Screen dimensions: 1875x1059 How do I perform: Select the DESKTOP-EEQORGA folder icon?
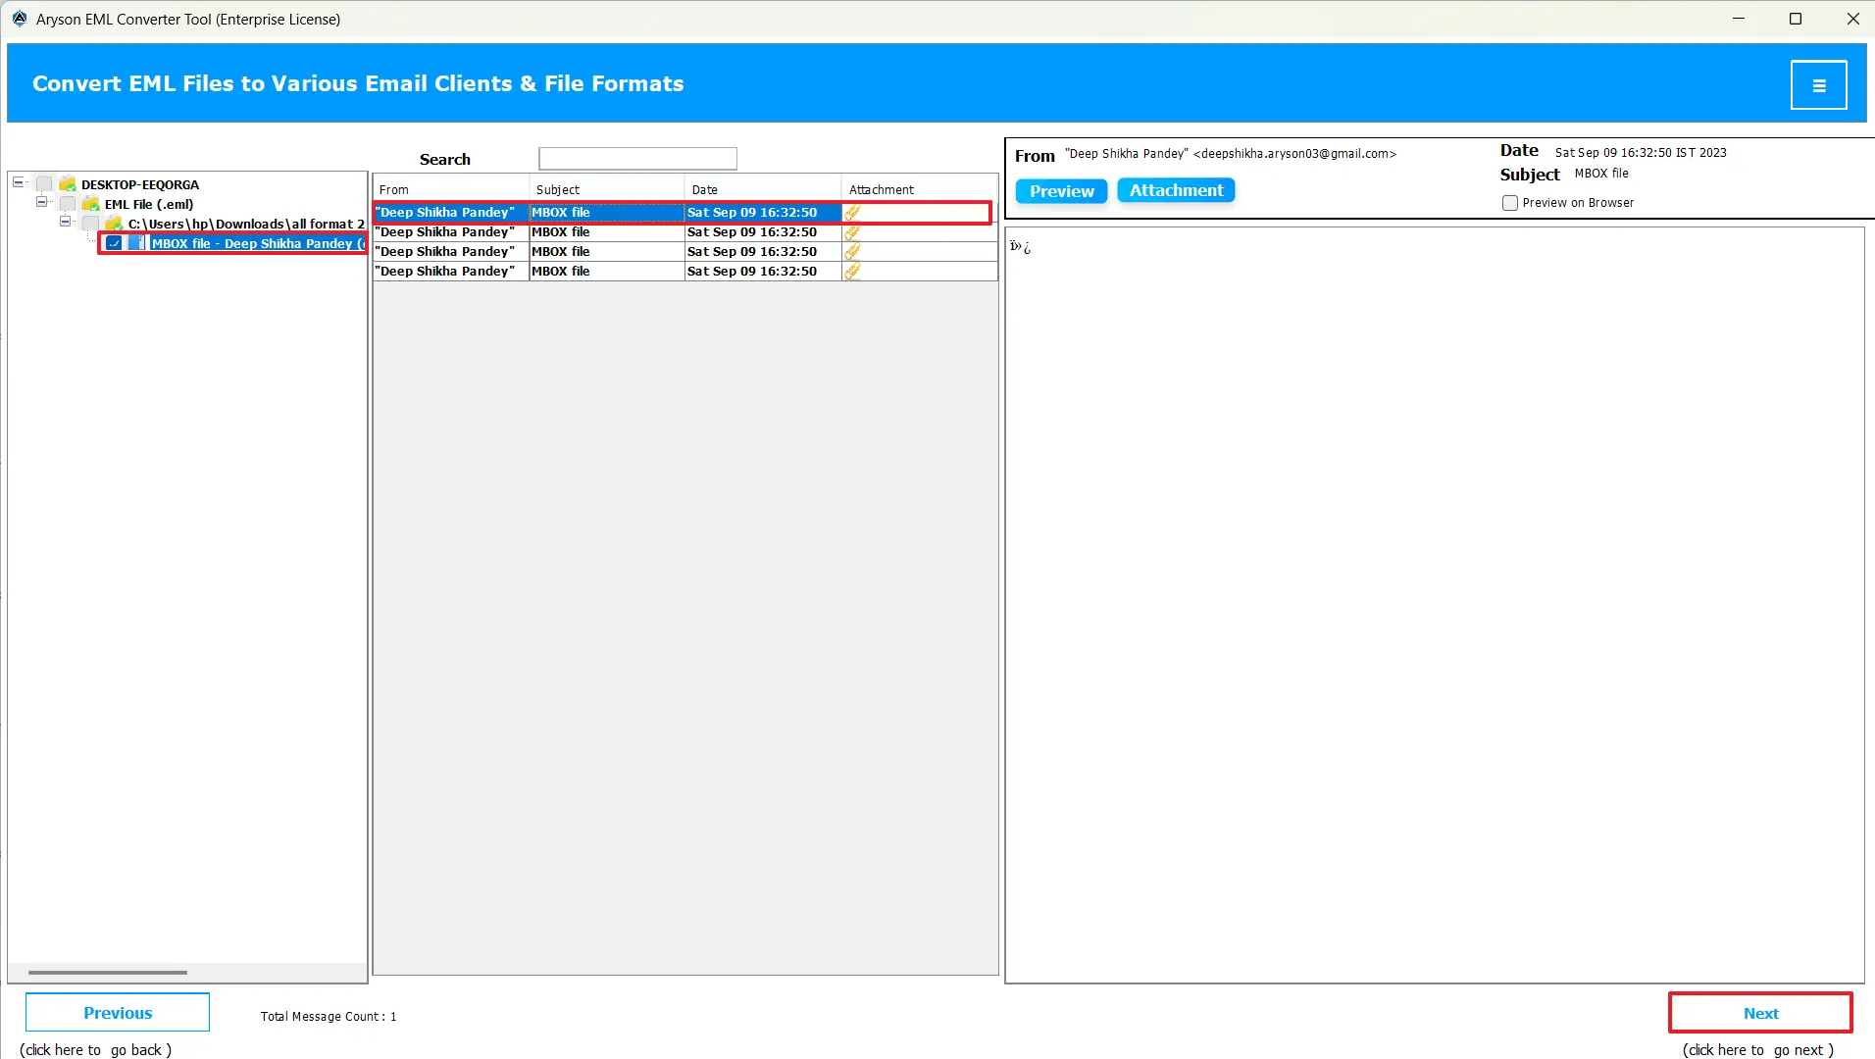(x=67, y=184)
